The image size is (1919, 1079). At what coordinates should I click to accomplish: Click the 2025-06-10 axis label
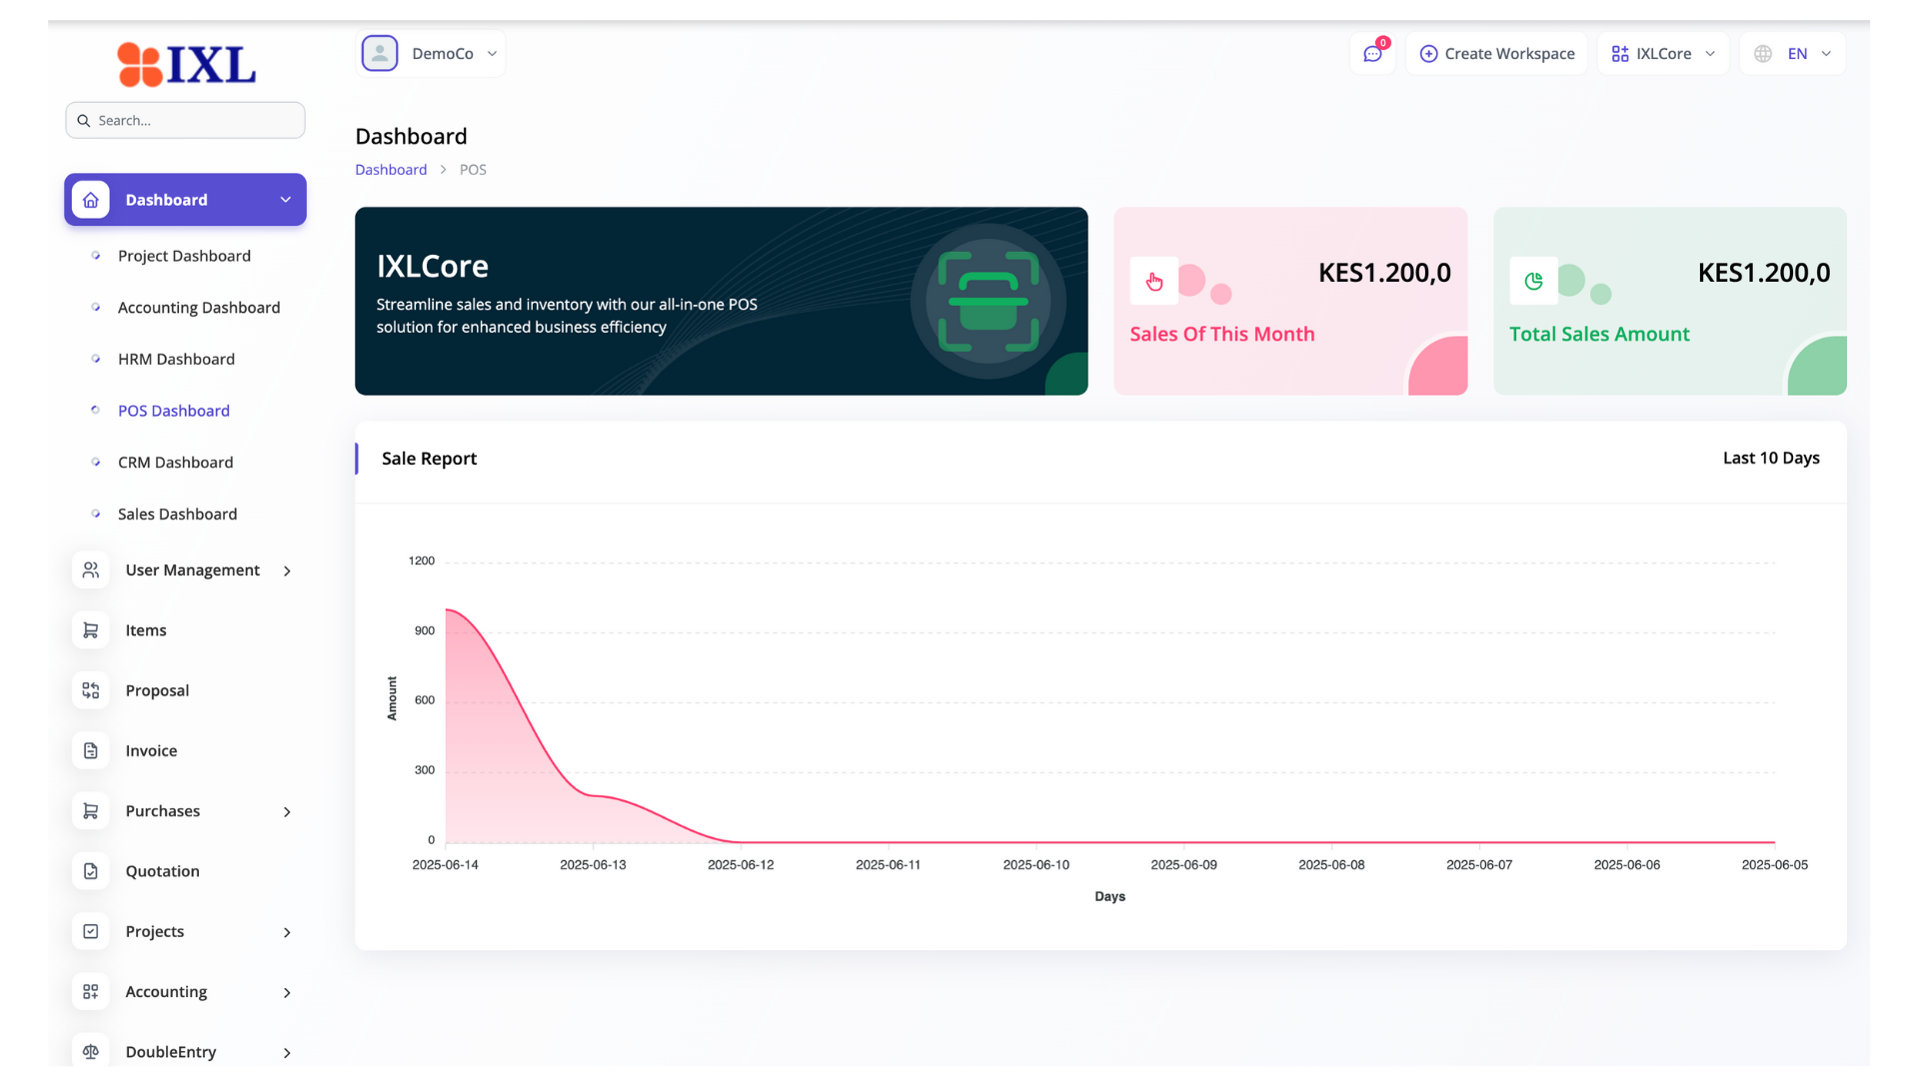pos(1035,865)
